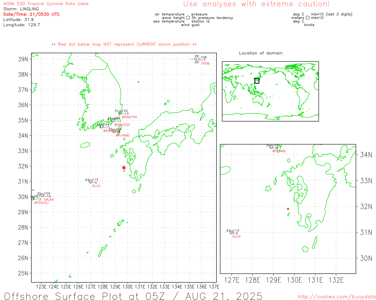Open the coolwx.com/buoydata link
Screen dimensions: 376x300
[337, 297]
